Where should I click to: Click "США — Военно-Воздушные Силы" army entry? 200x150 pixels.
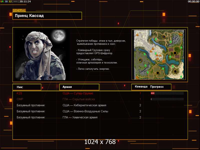point(85,111)
